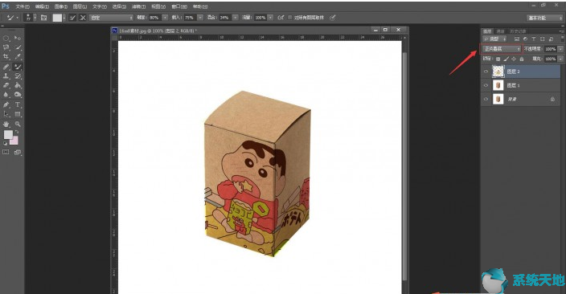Open the 潮湿 wetness value dropdown
The height and width of the screenshot is (294, 566).
[165, 18]
